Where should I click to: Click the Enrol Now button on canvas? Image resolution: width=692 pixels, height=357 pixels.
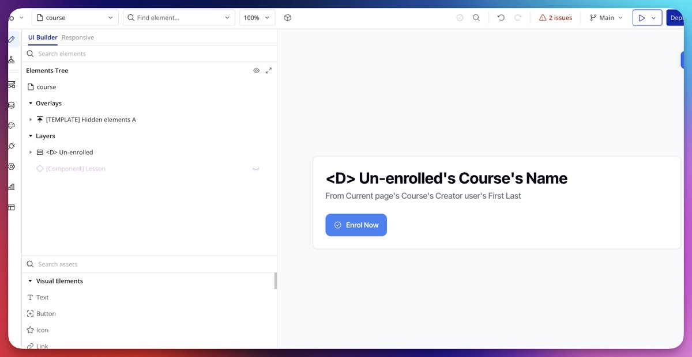tap(356, 225)
